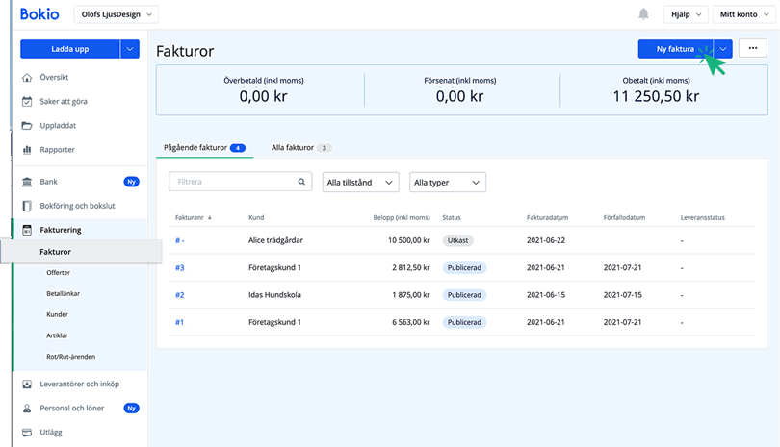780x447 pixels.
Task: Expand the Alla tillstånd dropdown
Action: pos(361,182)
